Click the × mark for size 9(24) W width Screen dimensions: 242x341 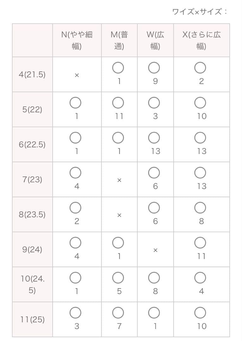pyautogui.click(x=155, y=250)
